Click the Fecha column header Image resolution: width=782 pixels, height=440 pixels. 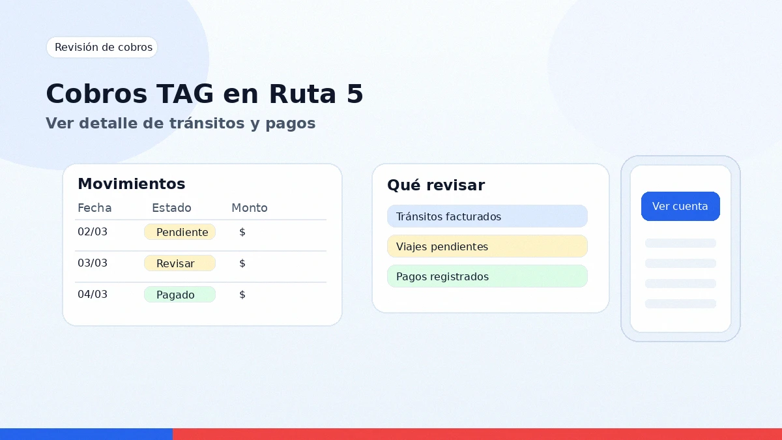coord(94,208)
